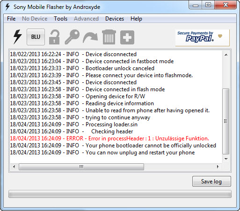Viewport: 240px width, 211px height.
Task: Open the File menu
Action: (x=11, y=19)
